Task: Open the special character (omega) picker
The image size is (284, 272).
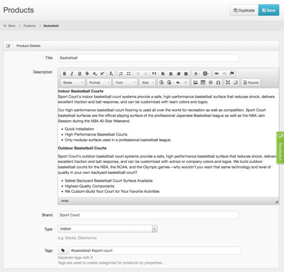Action: pos(218,82)
